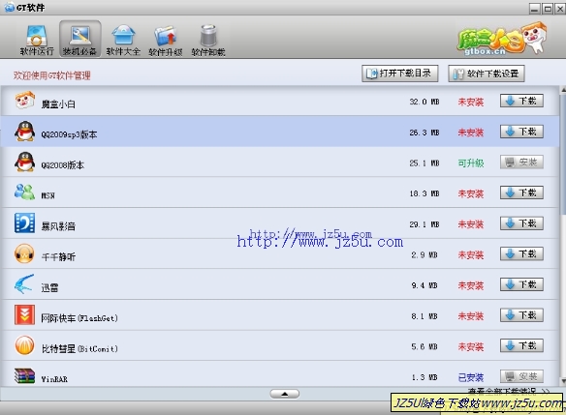Expand the bottom panel with up-arrow handle
This screenshot has height=415, width=566.
pos(284,394)
